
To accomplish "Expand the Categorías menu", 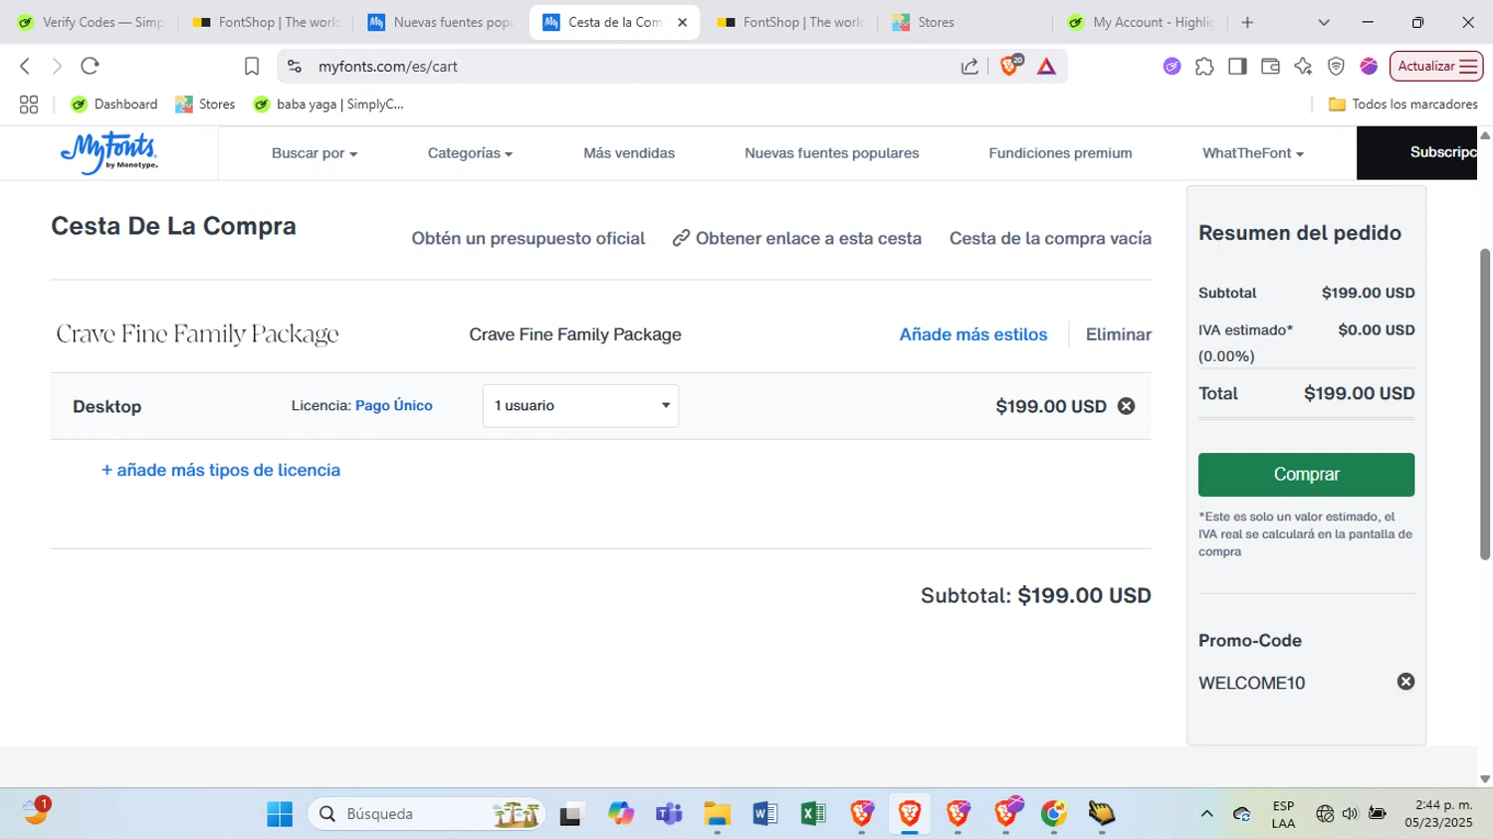I will pos(470,153).
